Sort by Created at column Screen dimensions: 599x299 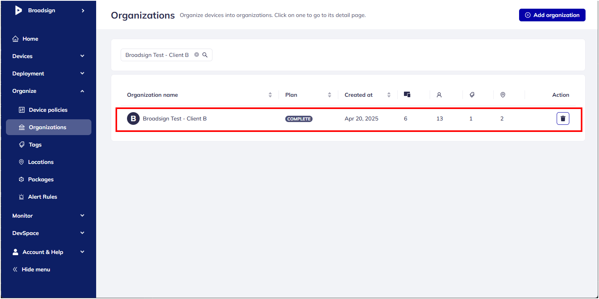point(389,95)
